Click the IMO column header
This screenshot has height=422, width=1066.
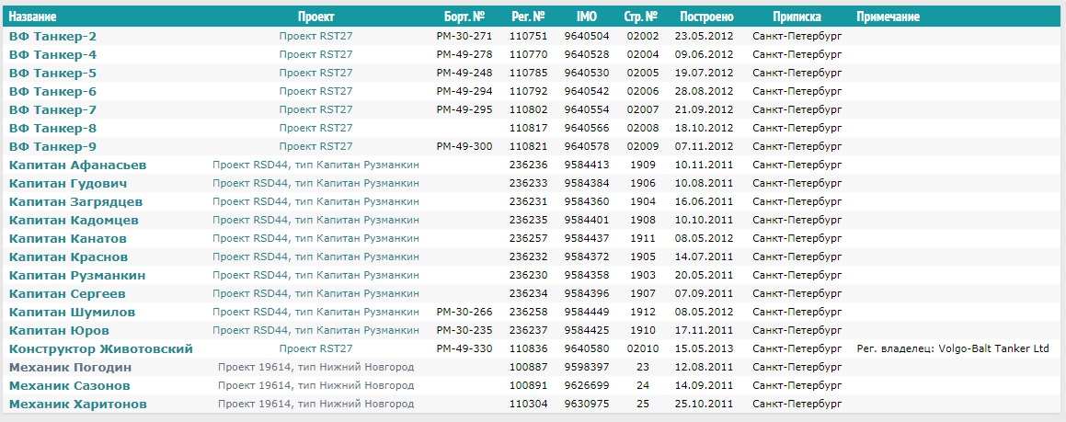[587, 17]
